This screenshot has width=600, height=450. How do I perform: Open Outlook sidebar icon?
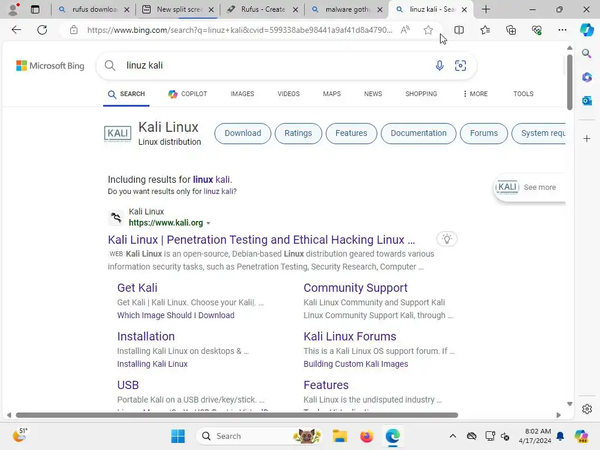click(587, 101)
